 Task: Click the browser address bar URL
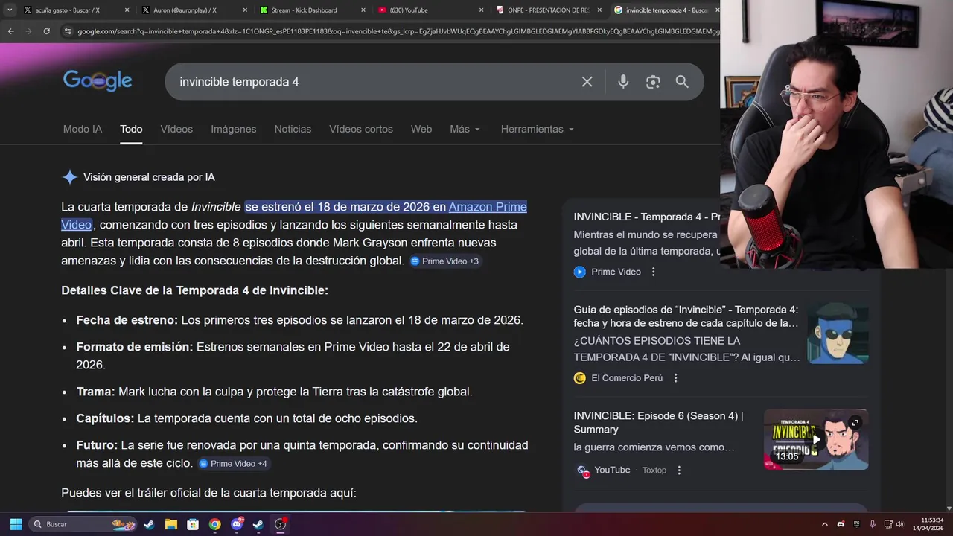(x=398, y=31)
